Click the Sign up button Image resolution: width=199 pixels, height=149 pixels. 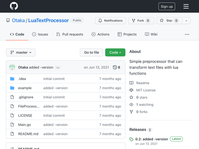click(x=167, y=6)
